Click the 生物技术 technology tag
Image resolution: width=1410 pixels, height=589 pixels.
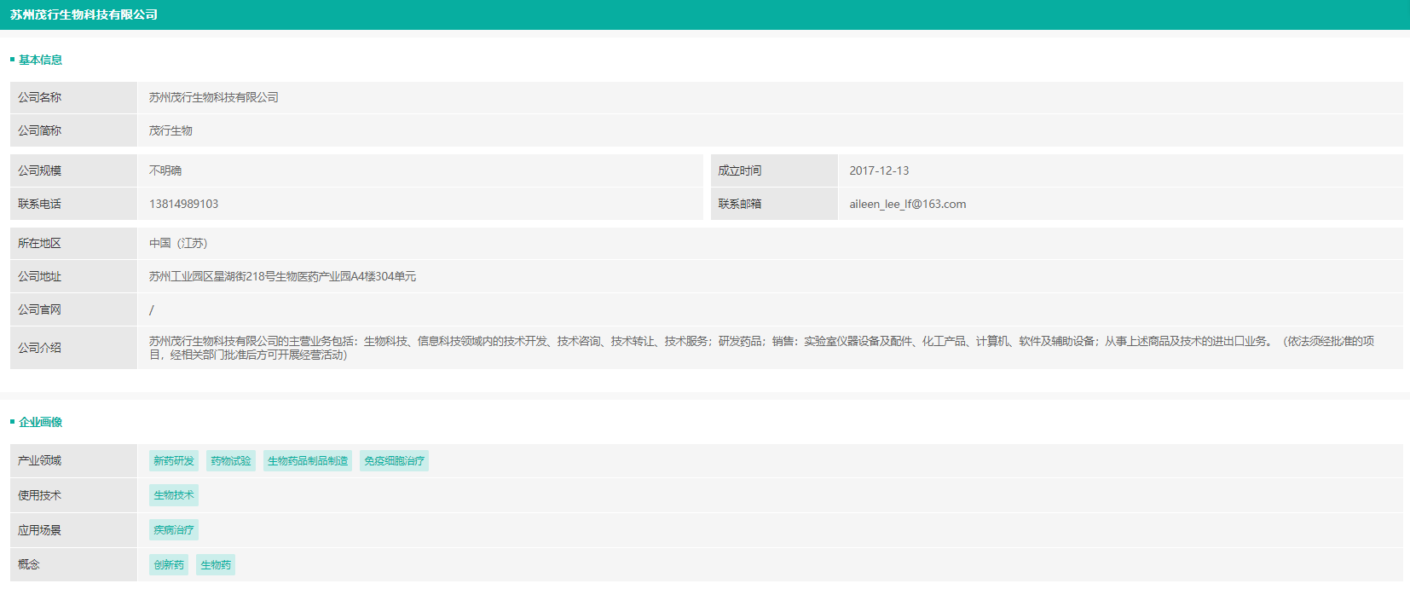pyautogui.click(x=174, y=495)
